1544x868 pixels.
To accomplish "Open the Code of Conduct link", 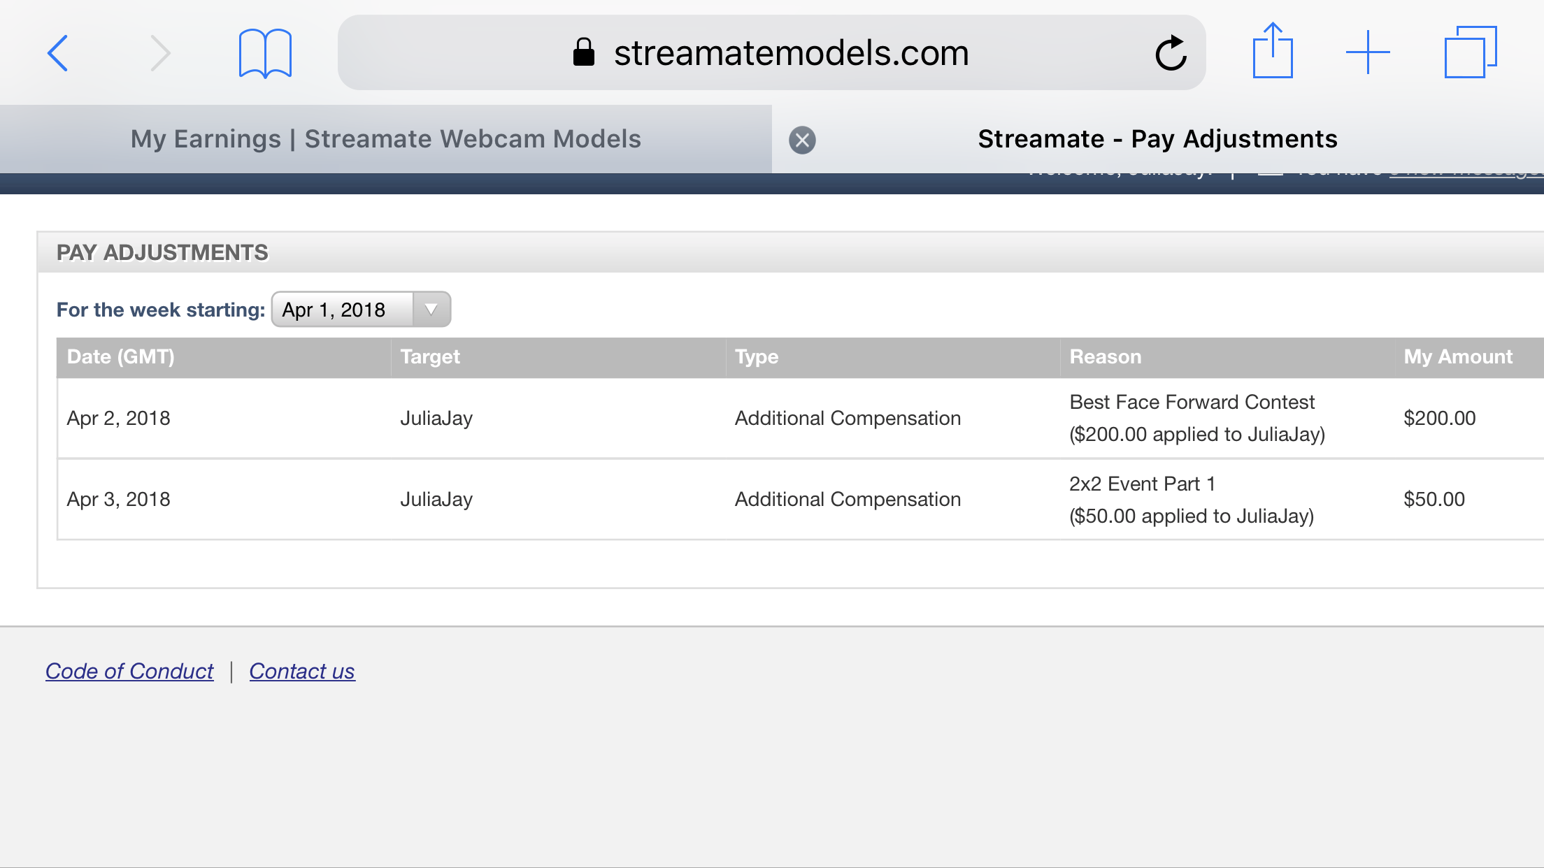I will tap(129, 671).
